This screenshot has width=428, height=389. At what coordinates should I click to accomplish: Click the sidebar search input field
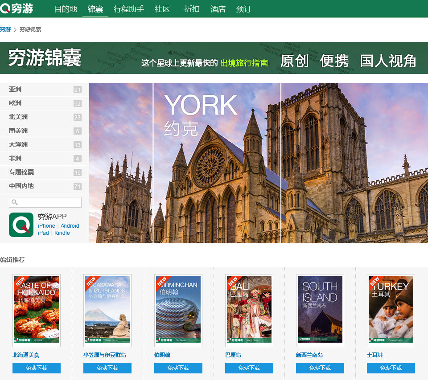(45, 202)
